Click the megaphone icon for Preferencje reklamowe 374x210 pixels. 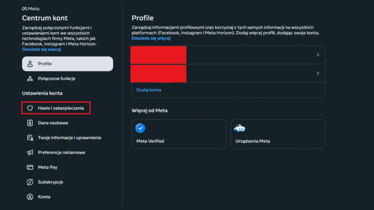(x=30, y=152)
